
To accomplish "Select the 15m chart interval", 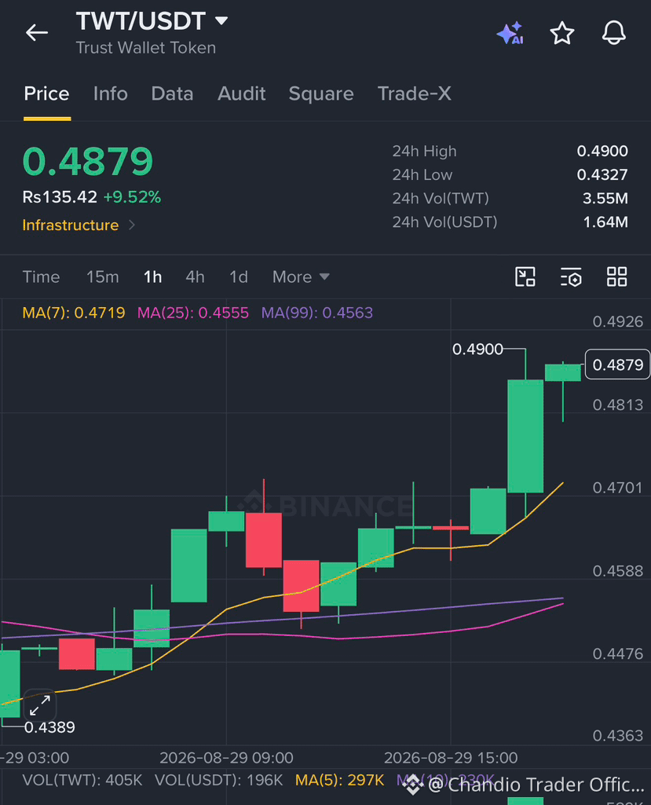I will tap(103, 277).
